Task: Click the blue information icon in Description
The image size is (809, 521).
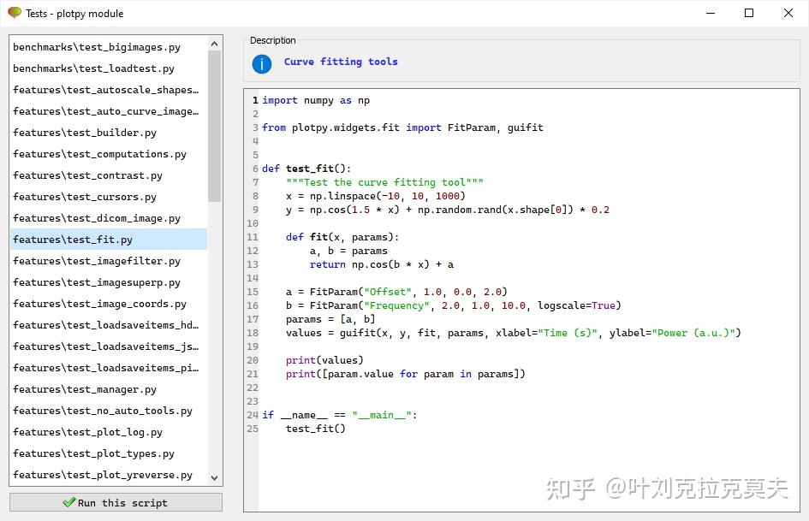Action: (x=262, y=64)
